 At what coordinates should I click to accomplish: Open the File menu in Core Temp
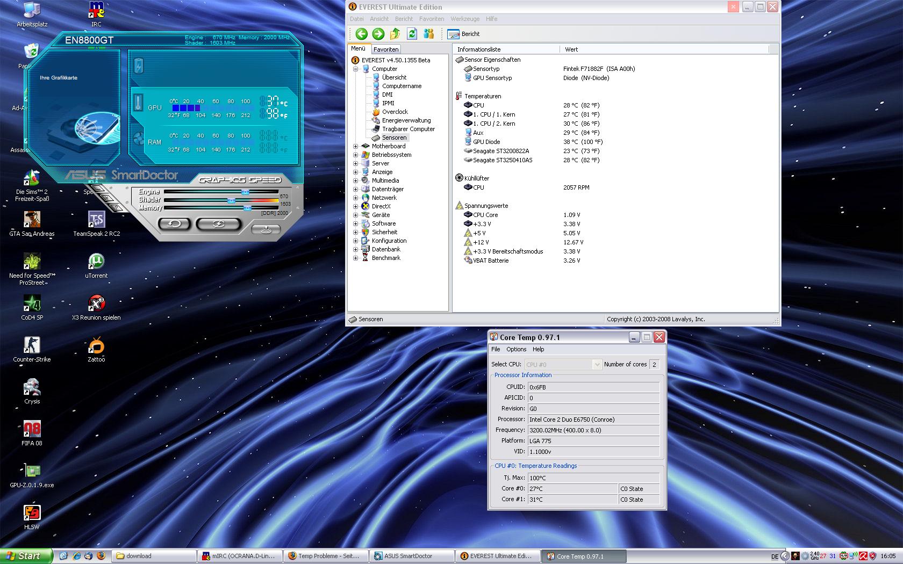[496, 349]
